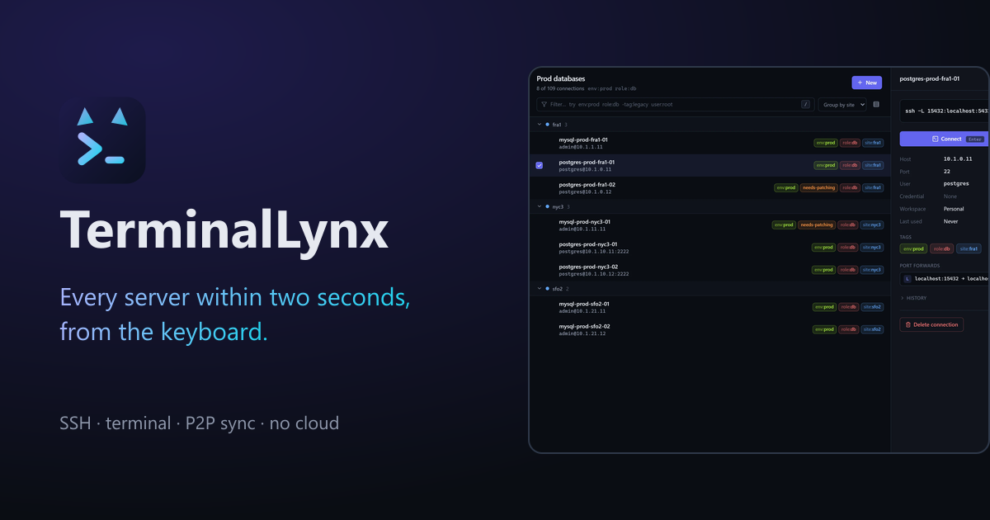Toggle the list density icon beside Group by
The height and width of the screenshot is (520, 990).
tap(876, 105)
